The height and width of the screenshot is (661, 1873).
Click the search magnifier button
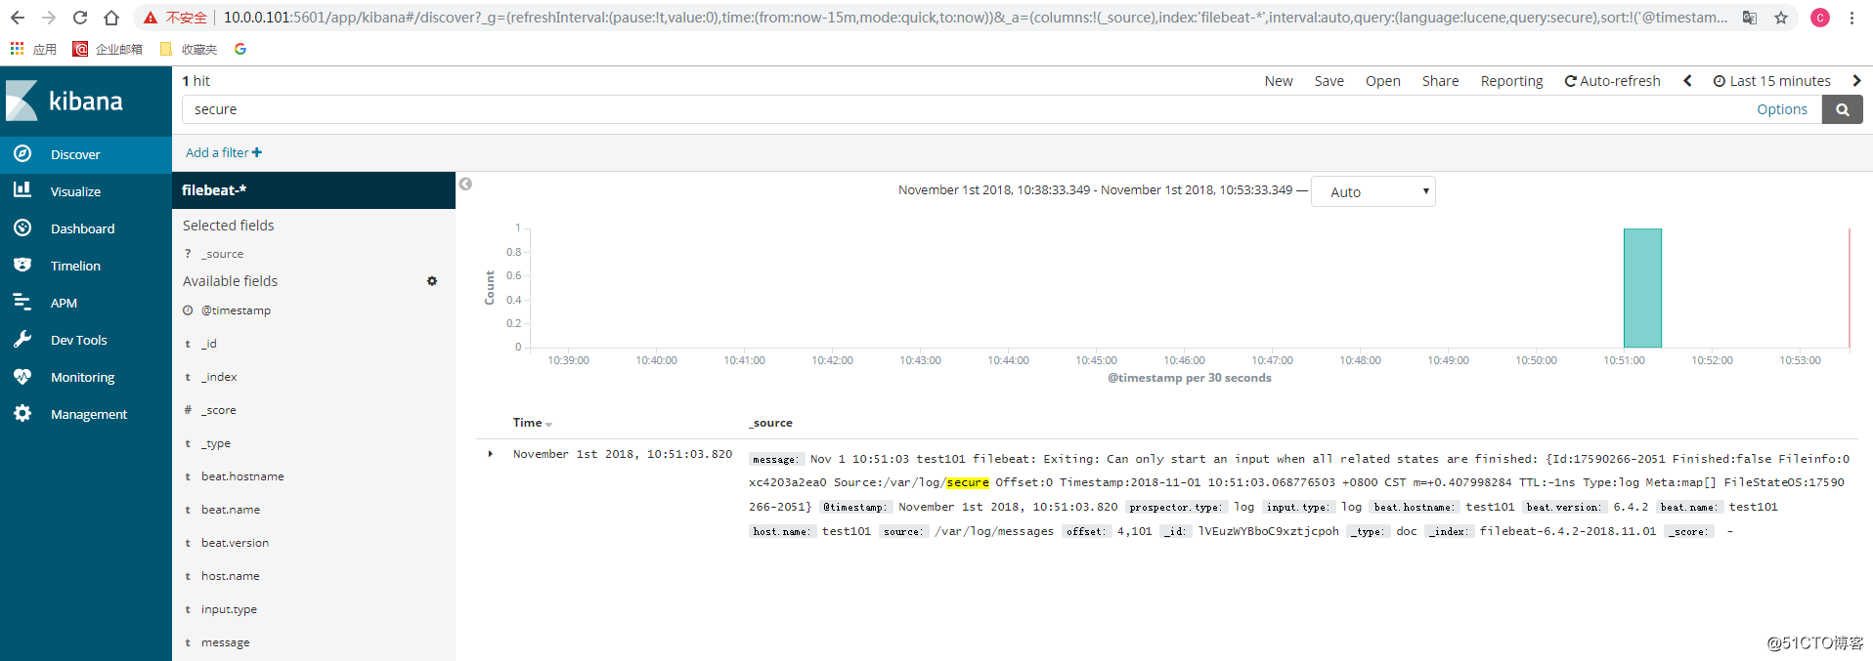(1843, 109)
